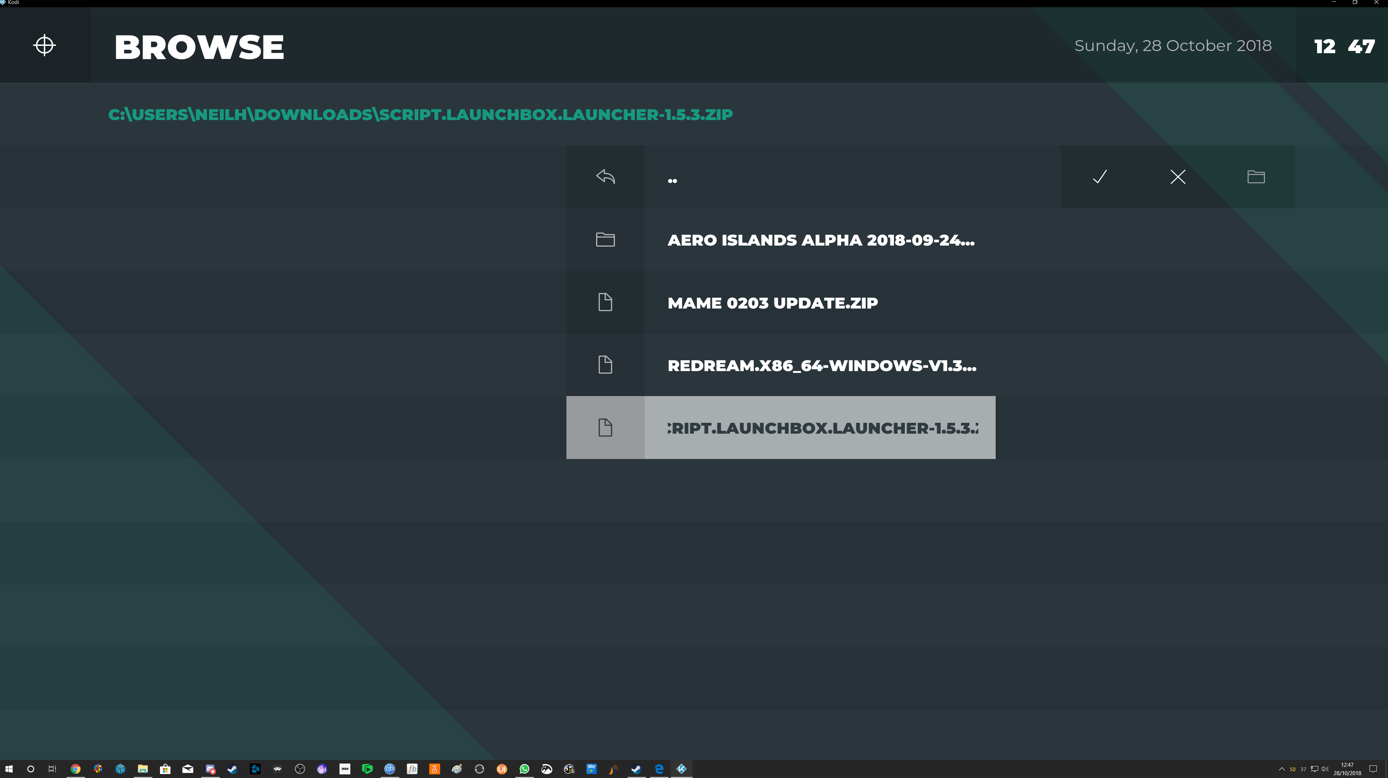
Task: Create new folder with the folder button
Action: (1256, 177)
